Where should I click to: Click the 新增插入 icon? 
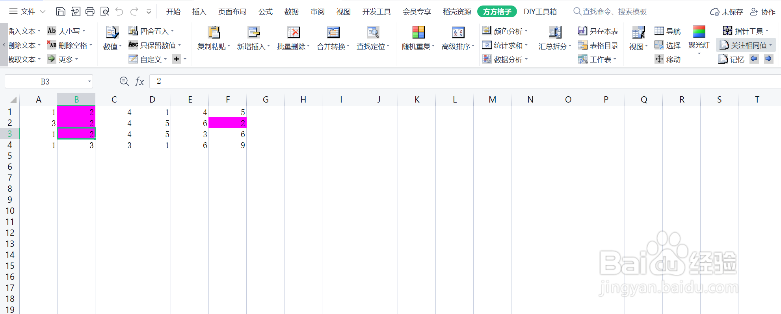[253, 32]
